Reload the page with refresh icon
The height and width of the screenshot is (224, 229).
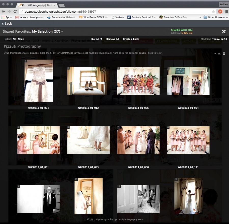click(x=15, y=11)
